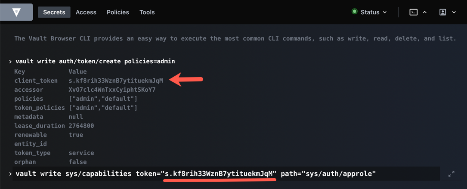Screen dimensions: 467x189
Task: Click the green Status indicator icon
Action: click(x=355, y=12)
